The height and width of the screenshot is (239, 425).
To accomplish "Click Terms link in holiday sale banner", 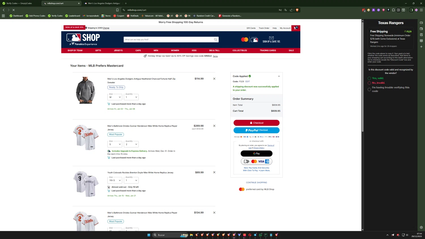I will click(215, 56).
